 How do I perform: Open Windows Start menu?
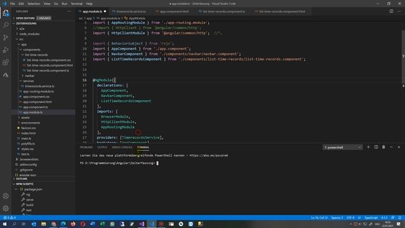(4, 224)
